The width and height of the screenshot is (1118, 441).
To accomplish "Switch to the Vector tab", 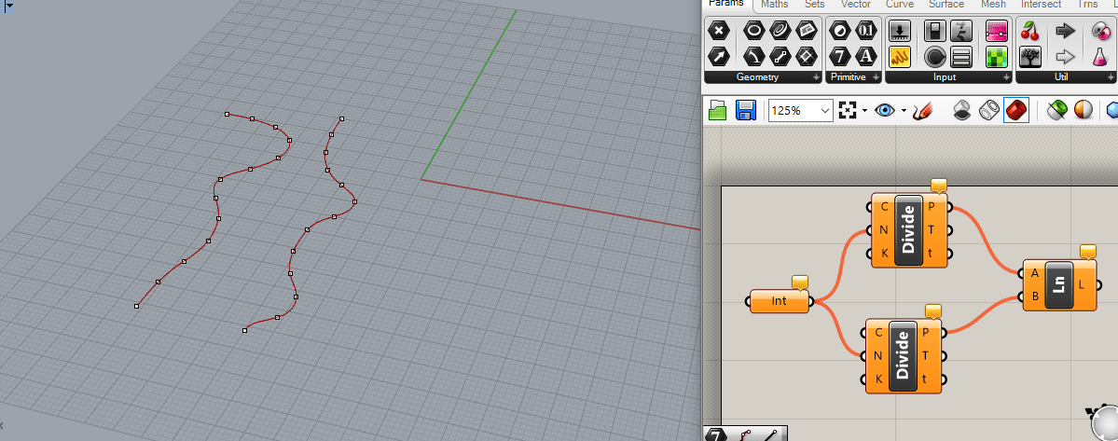I will coord(856,5).
